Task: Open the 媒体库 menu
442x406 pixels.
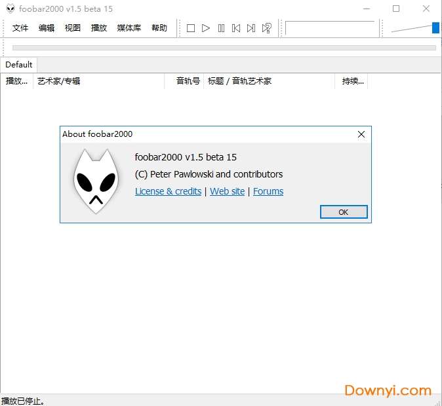Action: [129, 28]
